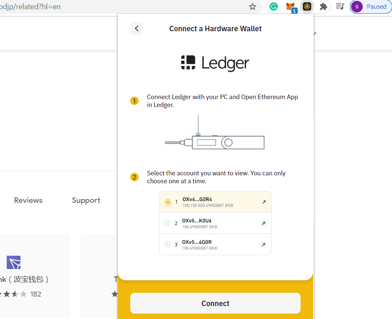Select account 1 OXv4...G0R4 radio button
392x319 pixels.
168,202
